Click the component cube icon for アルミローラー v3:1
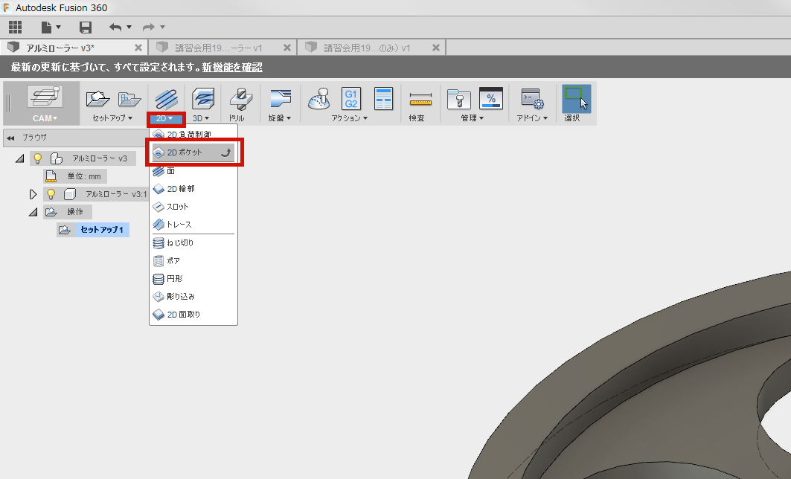This screenshot has height=479, width=791. (70, 194)
